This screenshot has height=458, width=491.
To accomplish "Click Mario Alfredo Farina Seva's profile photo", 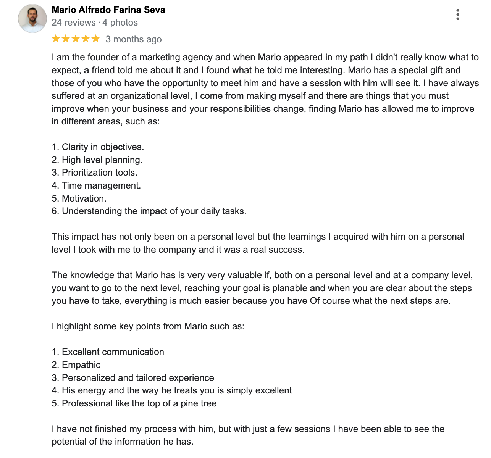I will coord(32,18).
